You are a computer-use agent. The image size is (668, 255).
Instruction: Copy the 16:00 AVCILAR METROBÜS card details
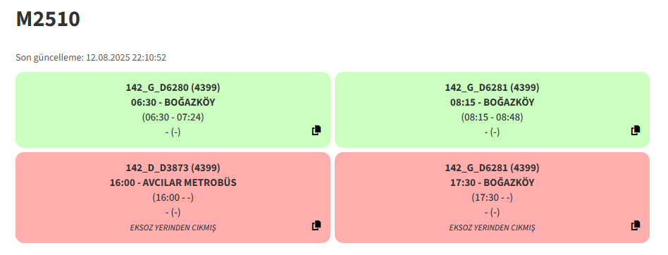point(316,225)
